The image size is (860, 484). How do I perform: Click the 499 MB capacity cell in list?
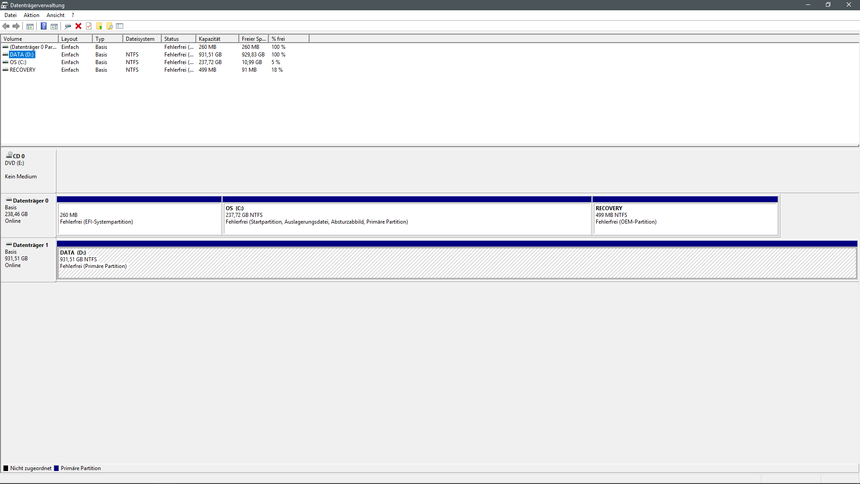click(207, 70)
